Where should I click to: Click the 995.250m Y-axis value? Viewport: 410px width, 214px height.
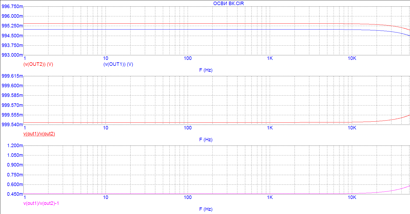(x=12, y=26)
